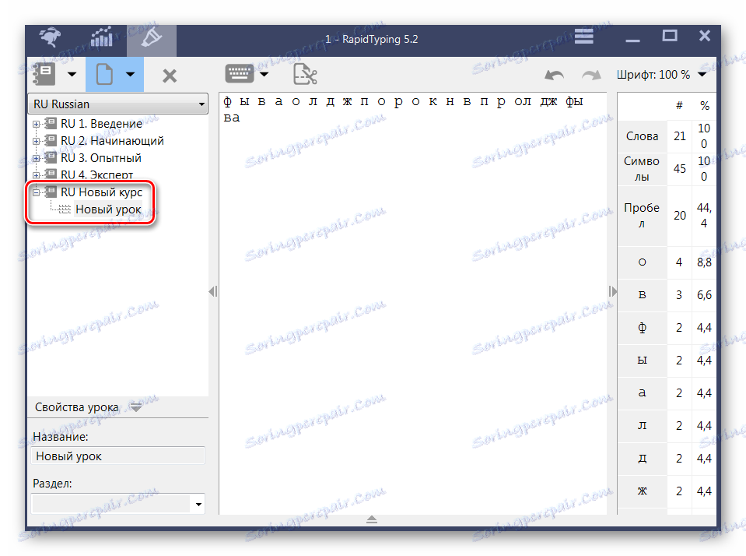The image size is (746, 556).
Task: Select the RU Новый курс tree item
Action: point(101,192)
